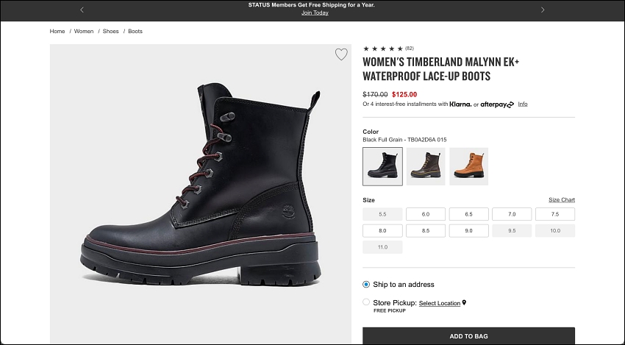Screen dimensions: 625x345
Task: Select size 7.0
Action: point(512,214)
